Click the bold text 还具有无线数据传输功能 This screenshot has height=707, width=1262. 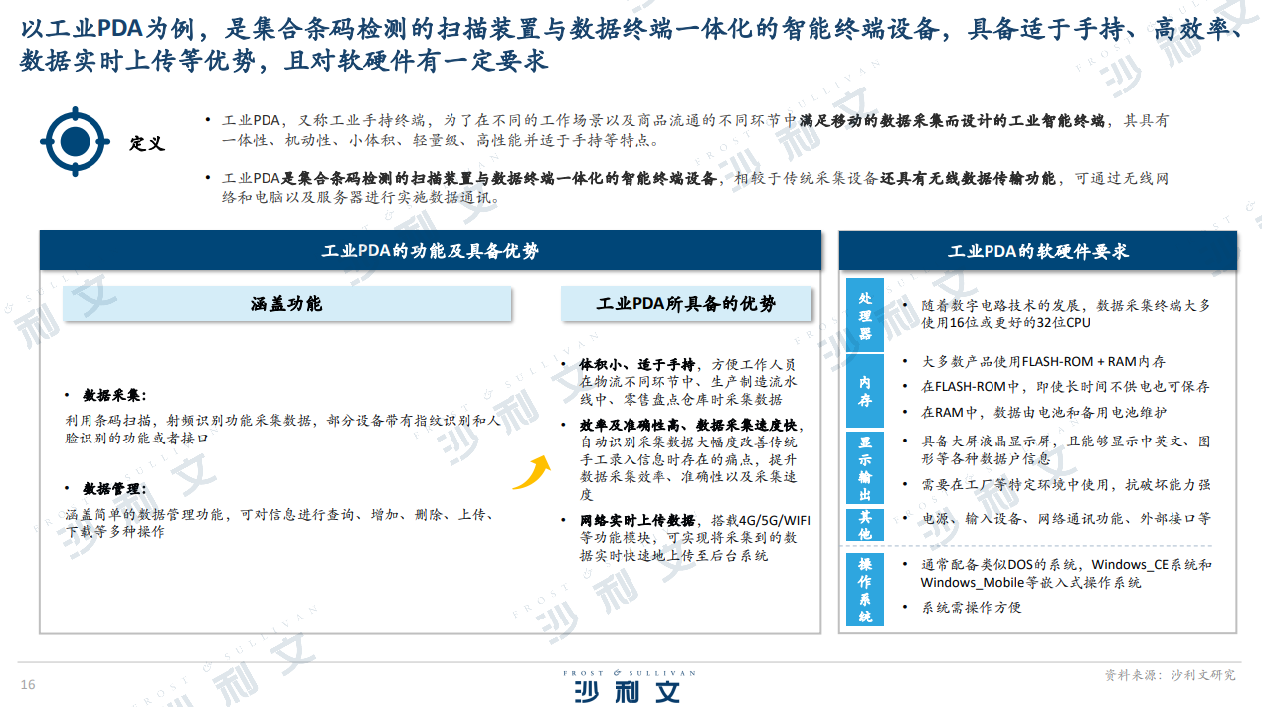coord(968,179)
